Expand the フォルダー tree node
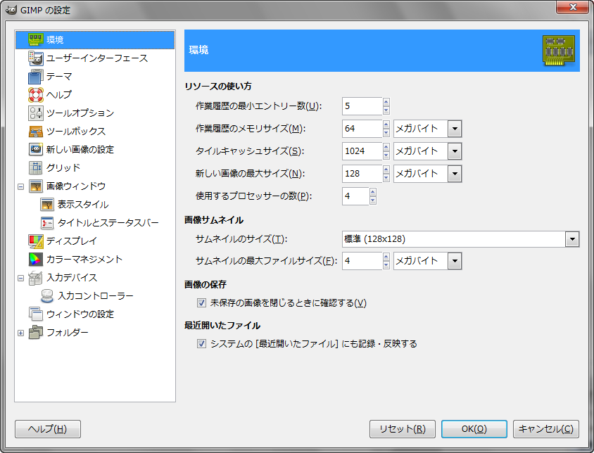The width and height of the screenshot is (594, 453). coord(22,333)
